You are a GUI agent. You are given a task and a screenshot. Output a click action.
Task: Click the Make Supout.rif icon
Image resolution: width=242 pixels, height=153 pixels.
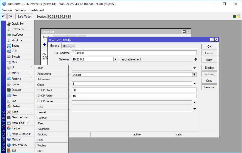9,134
